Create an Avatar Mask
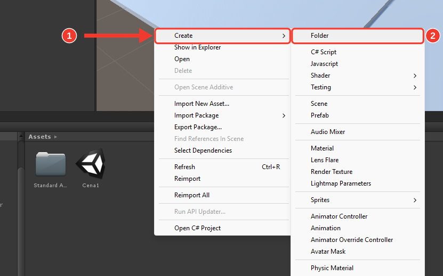 point(358,252)
